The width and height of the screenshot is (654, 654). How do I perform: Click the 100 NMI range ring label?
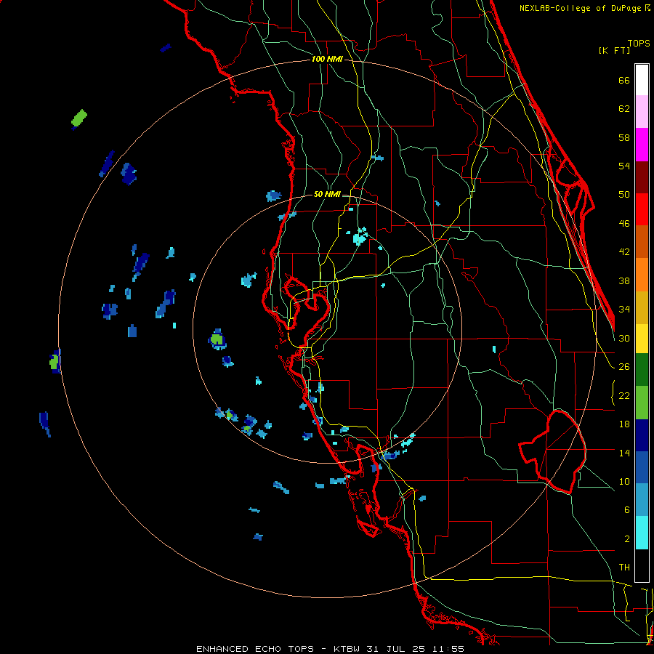[x=327, y=60]
